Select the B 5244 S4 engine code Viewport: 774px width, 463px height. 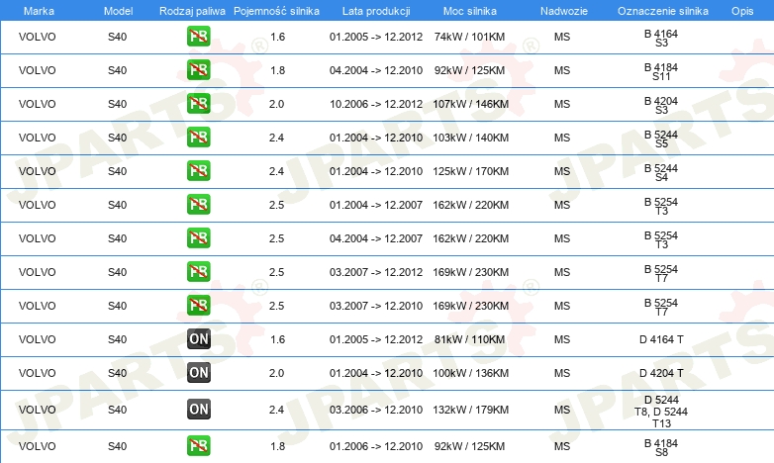pyautogui.click(x=661, y=172)
